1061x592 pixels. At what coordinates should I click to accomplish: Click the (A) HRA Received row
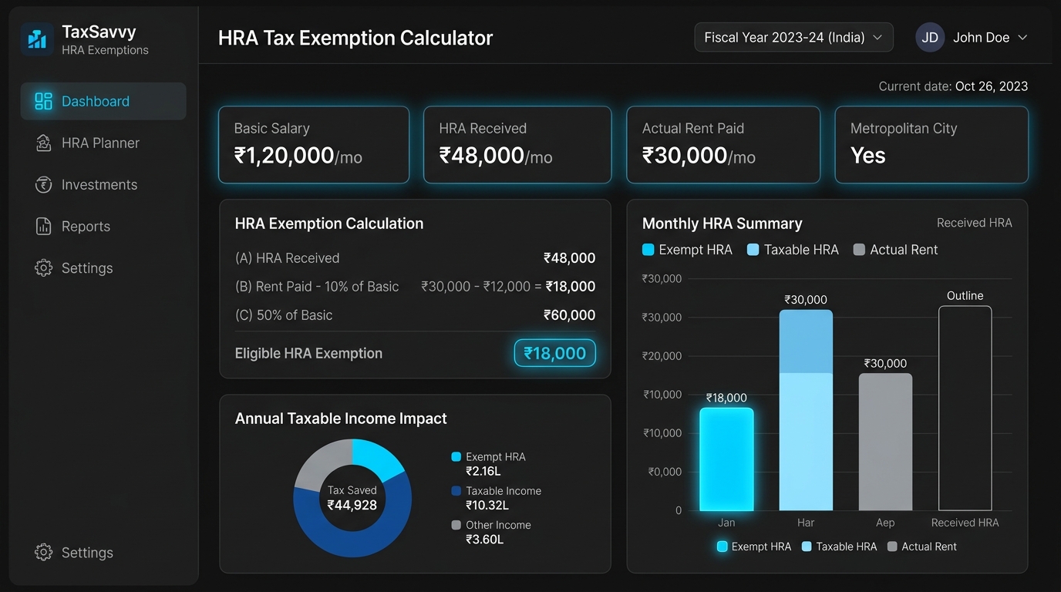click(x=415, y=258)
